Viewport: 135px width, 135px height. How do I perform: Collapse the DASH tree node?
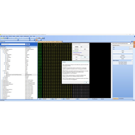click(3, 52)
